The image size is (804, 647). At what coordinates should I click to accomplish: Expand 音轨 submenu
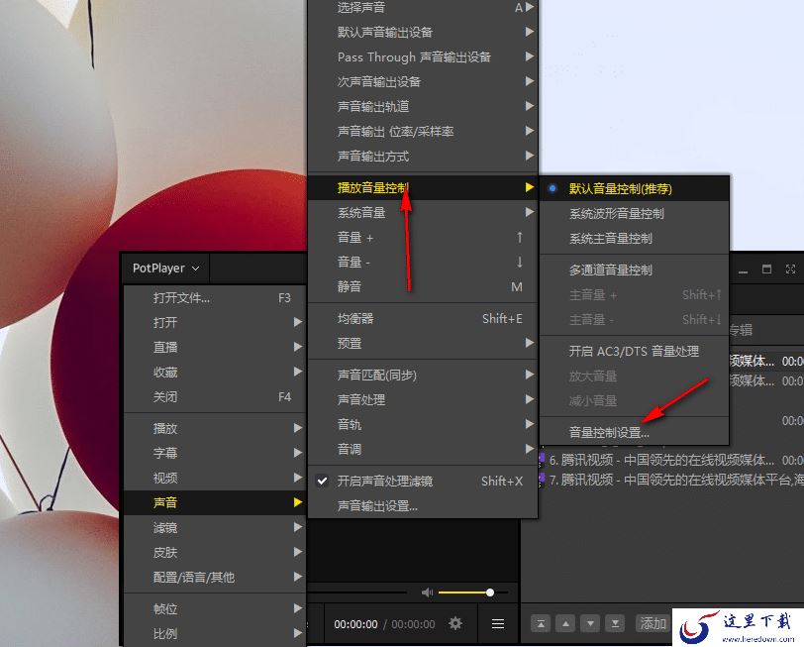(x=423, y=424)
